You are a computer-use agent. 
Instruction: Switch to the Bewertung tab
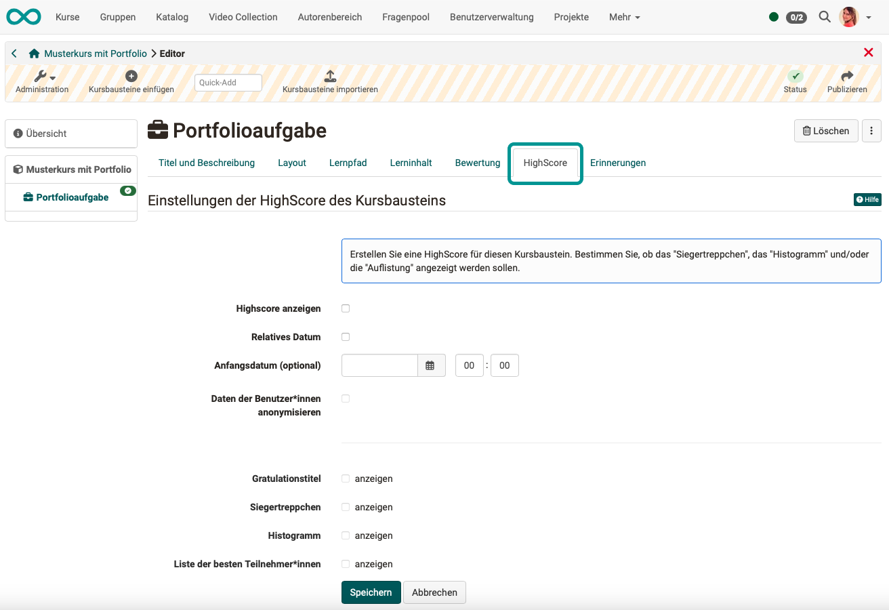point(477,163)
